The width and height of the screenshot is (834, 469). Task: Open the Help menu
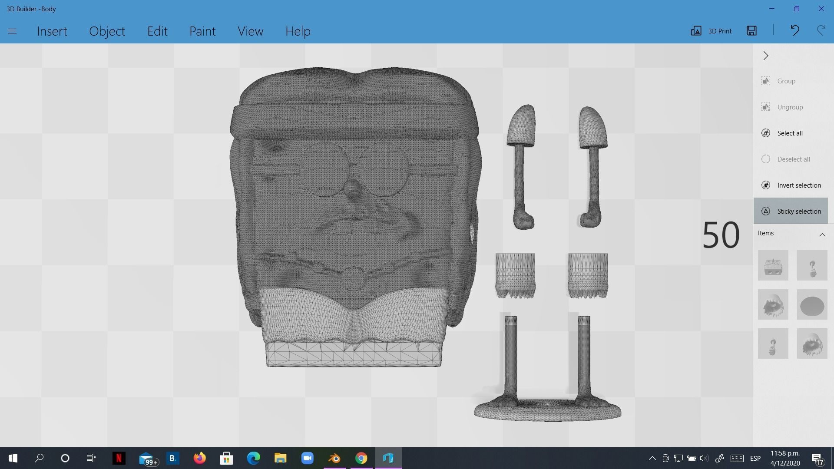tap(298, 31)
